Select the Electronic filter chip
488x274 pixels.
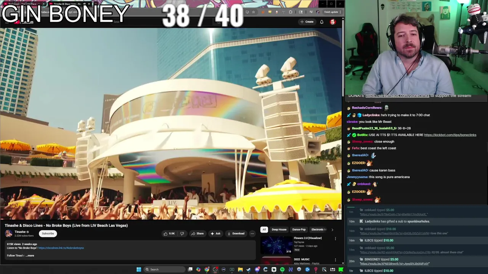pos(319,229)
